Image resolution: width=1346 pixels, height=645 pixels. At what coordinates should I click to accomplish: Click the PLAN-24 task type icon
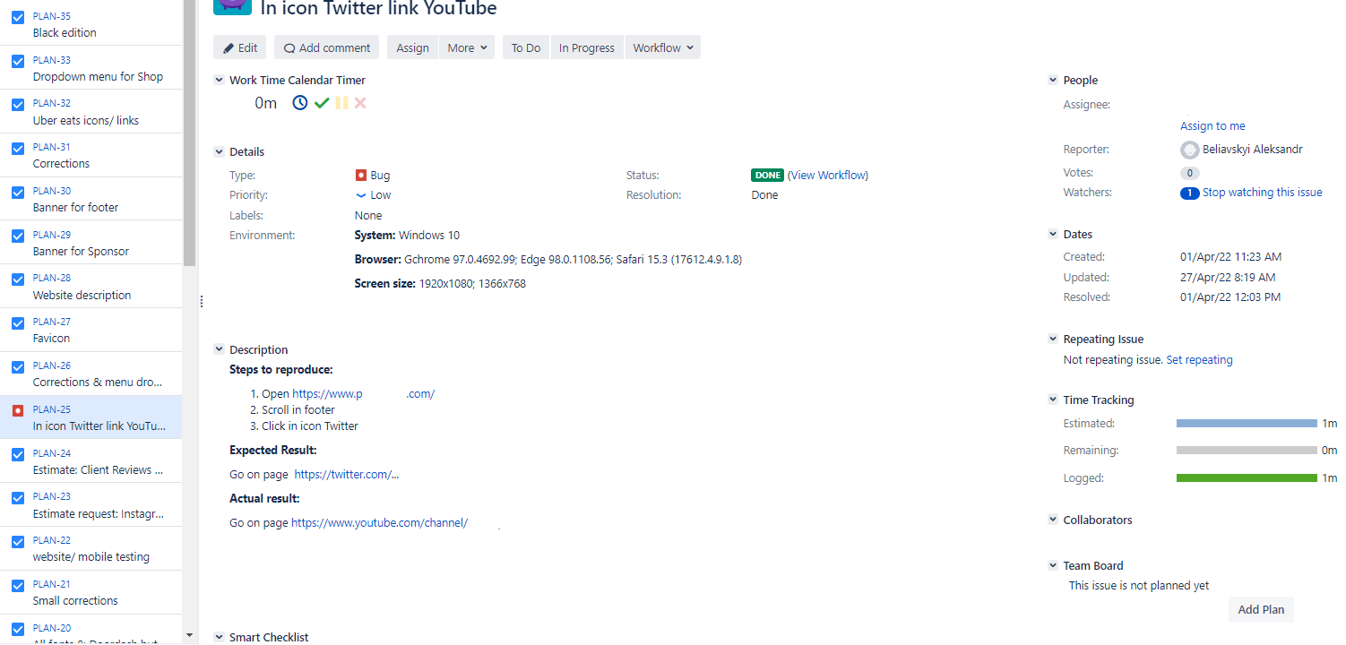[x=18, y=454]
